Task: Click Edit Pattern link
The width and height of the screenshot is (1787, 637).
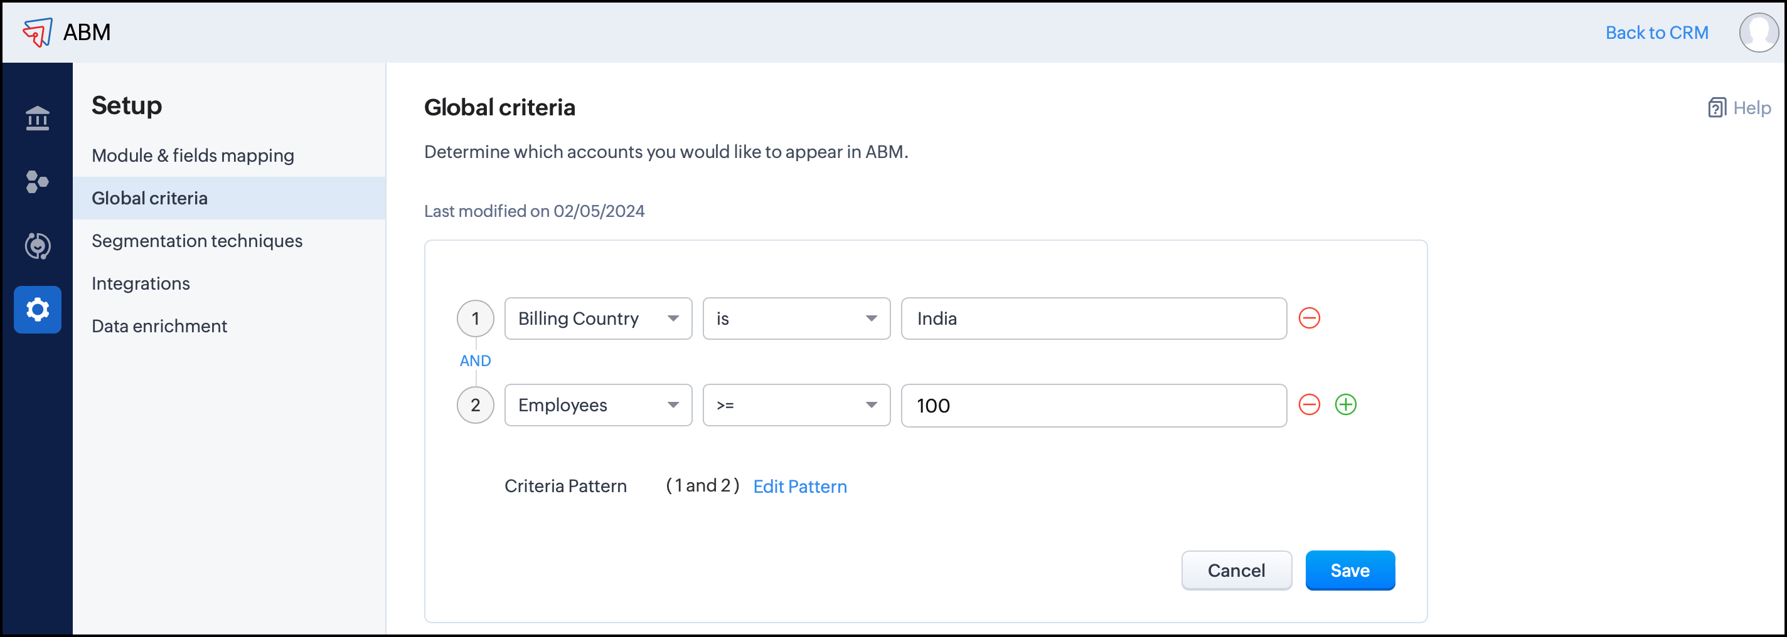Action: tap(799, 487)
